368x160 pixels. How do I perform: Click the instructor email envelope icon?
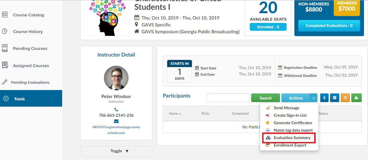[x=116, y=121]
